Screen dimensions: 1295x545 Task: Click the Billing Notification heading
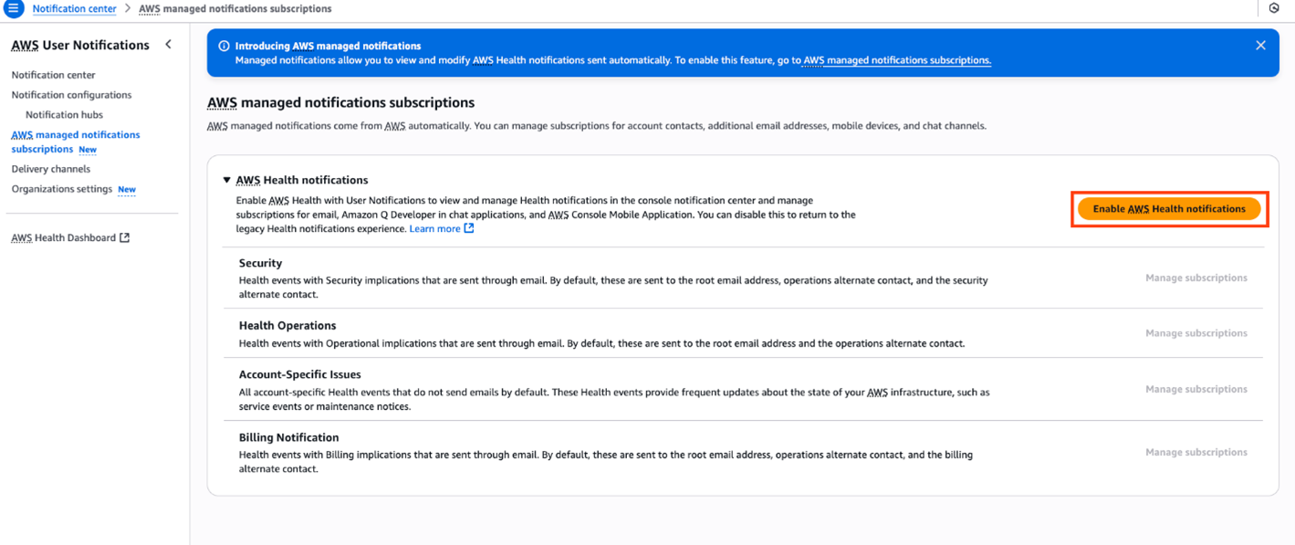pyautogui.click(x=288, y=437)
